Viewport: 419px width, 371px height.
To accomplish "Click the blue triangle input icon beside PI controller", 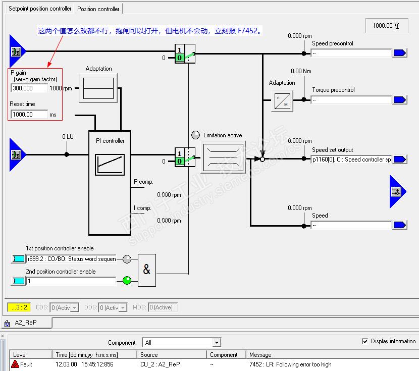I will (17, 154).
